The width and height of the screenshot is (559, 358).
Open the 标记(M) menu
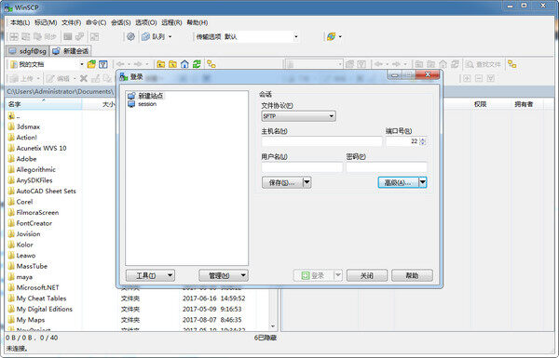click(x=46, y=22)
